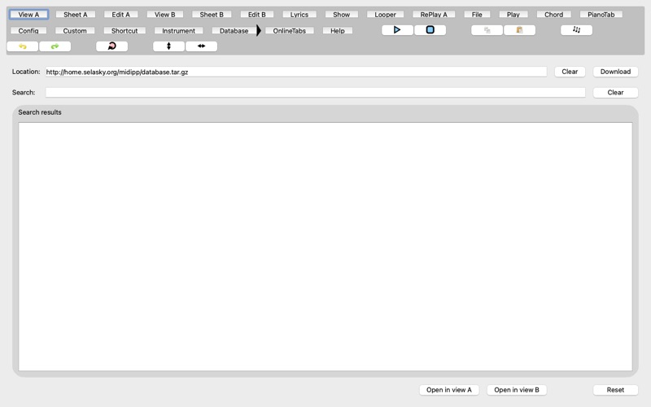Image resolution: width=651 pixels, height=407 pixels.
Task: Click the horizontal double-arrow icon
Action: pos(201,46)
